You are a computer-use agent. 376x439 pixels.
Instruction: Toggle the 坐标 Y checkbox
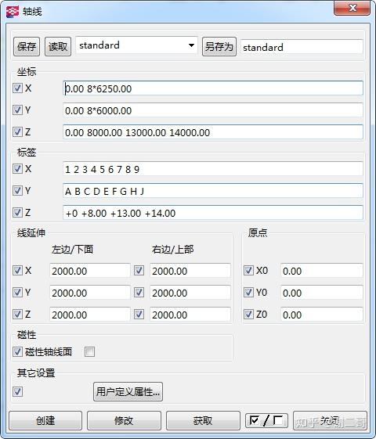tap(18, 110)
